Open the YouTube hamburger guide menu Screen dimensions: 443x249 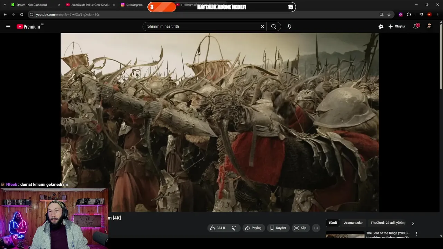click(8, 27)
